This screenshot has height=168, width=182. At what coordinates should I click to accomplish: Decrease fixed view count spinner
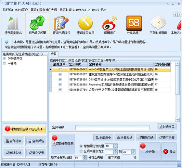coord(115,147)
